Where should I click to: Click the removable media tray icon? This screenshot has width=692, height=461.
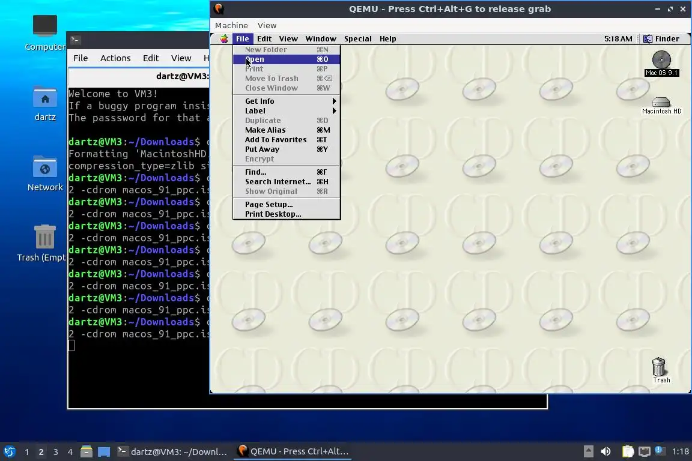tap(588, 451)
